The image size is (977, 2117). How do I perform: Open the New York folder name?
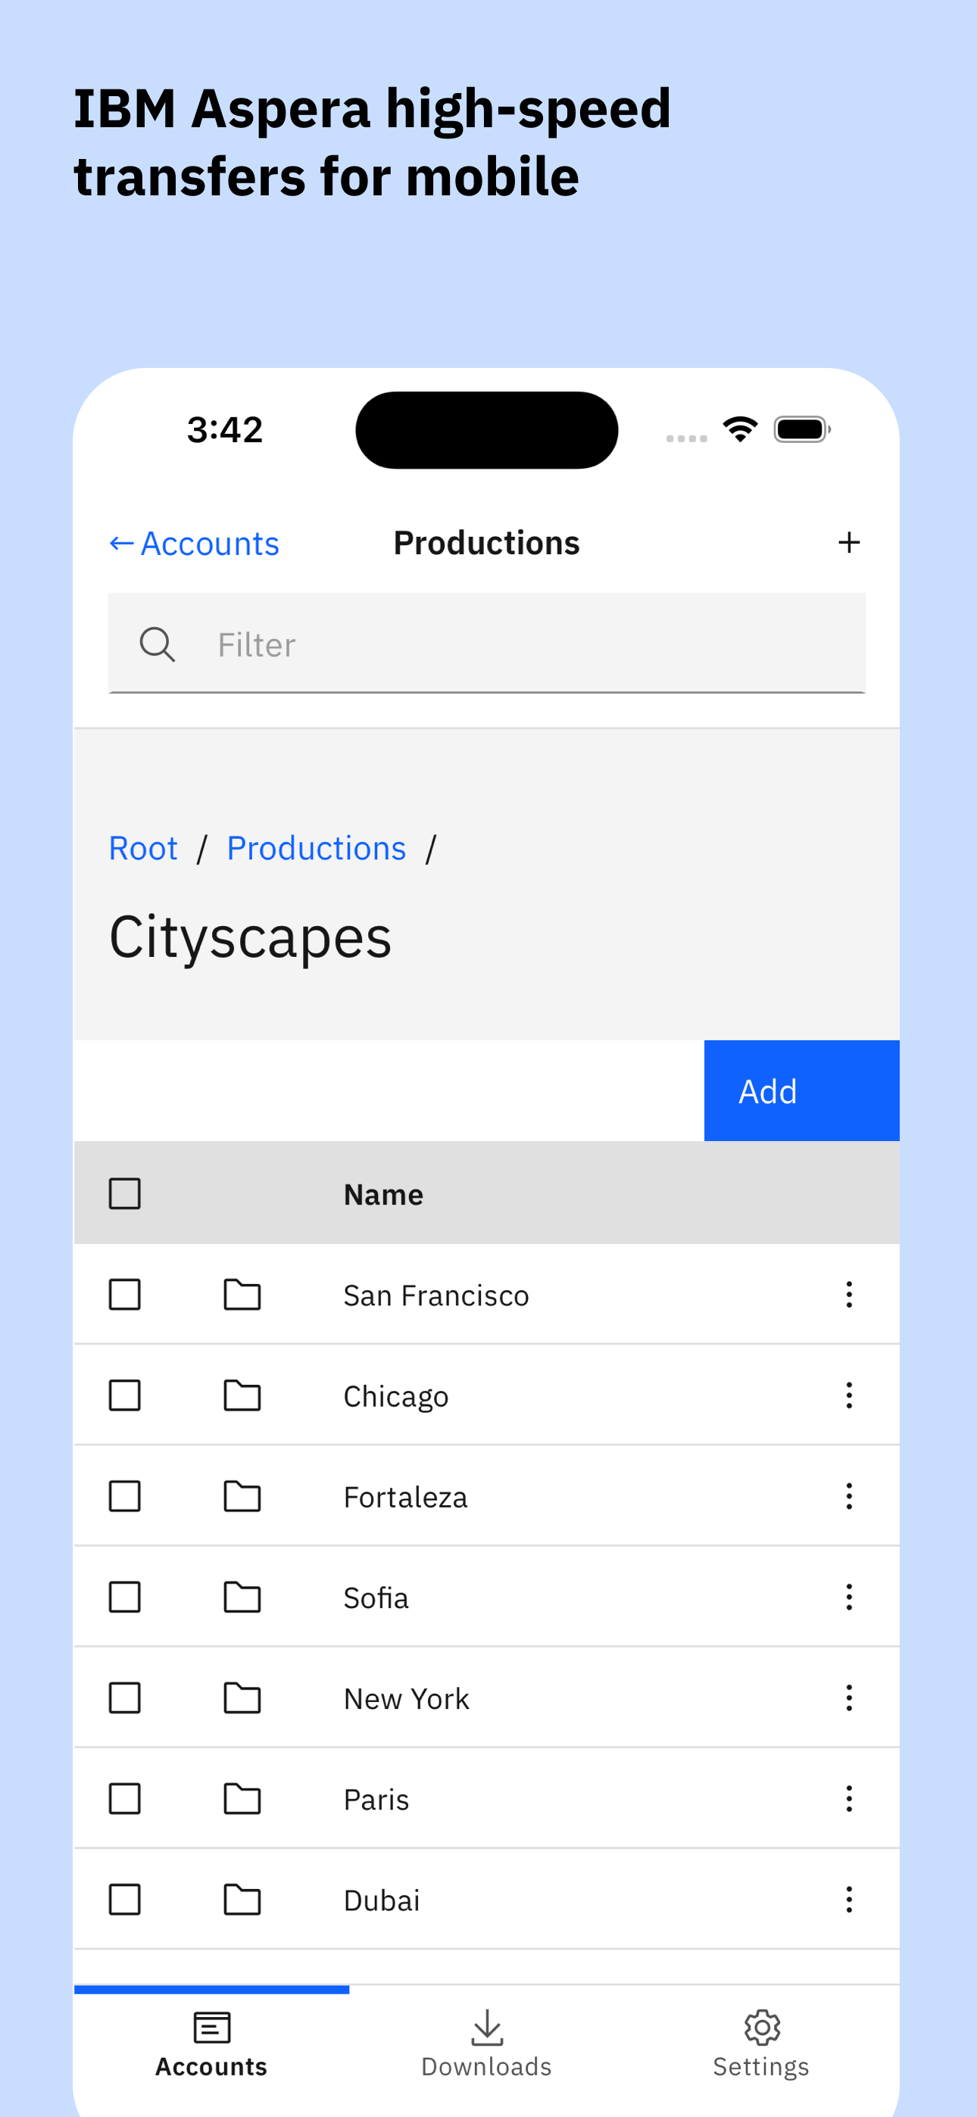click(406, 1699)
